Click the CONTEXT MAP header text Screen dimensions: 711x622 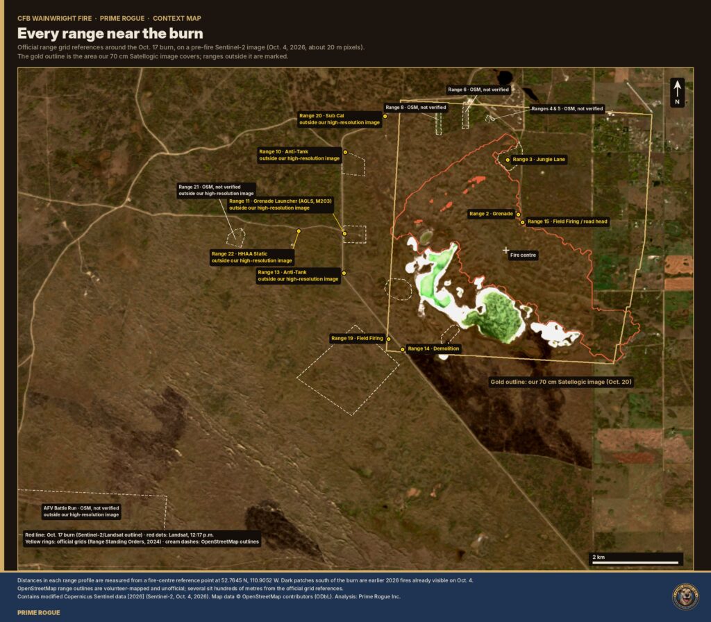pos(177,19)
